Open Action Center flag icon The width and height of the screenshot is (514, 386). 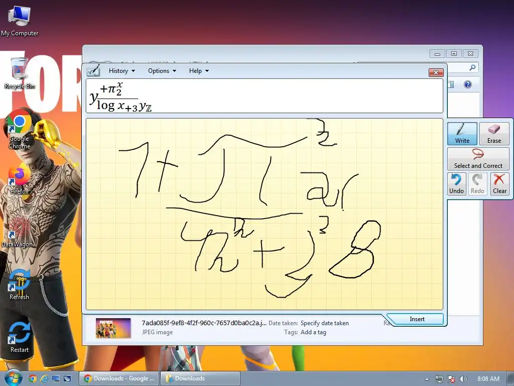pos(451,379)
